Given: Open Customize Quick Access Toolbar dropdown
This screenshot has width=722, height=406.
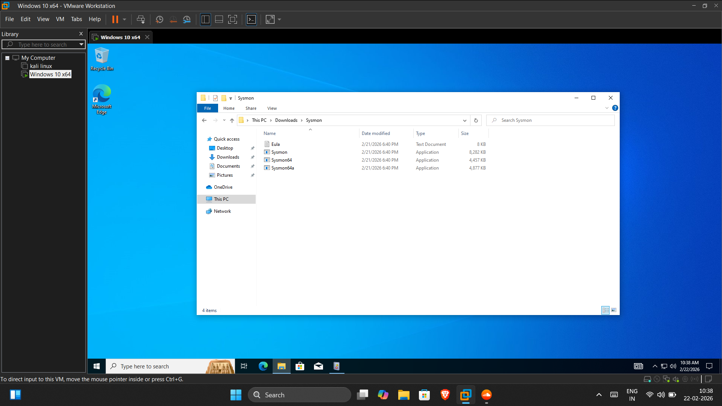Looking at the screenshot, I should (x=231, y=98).
